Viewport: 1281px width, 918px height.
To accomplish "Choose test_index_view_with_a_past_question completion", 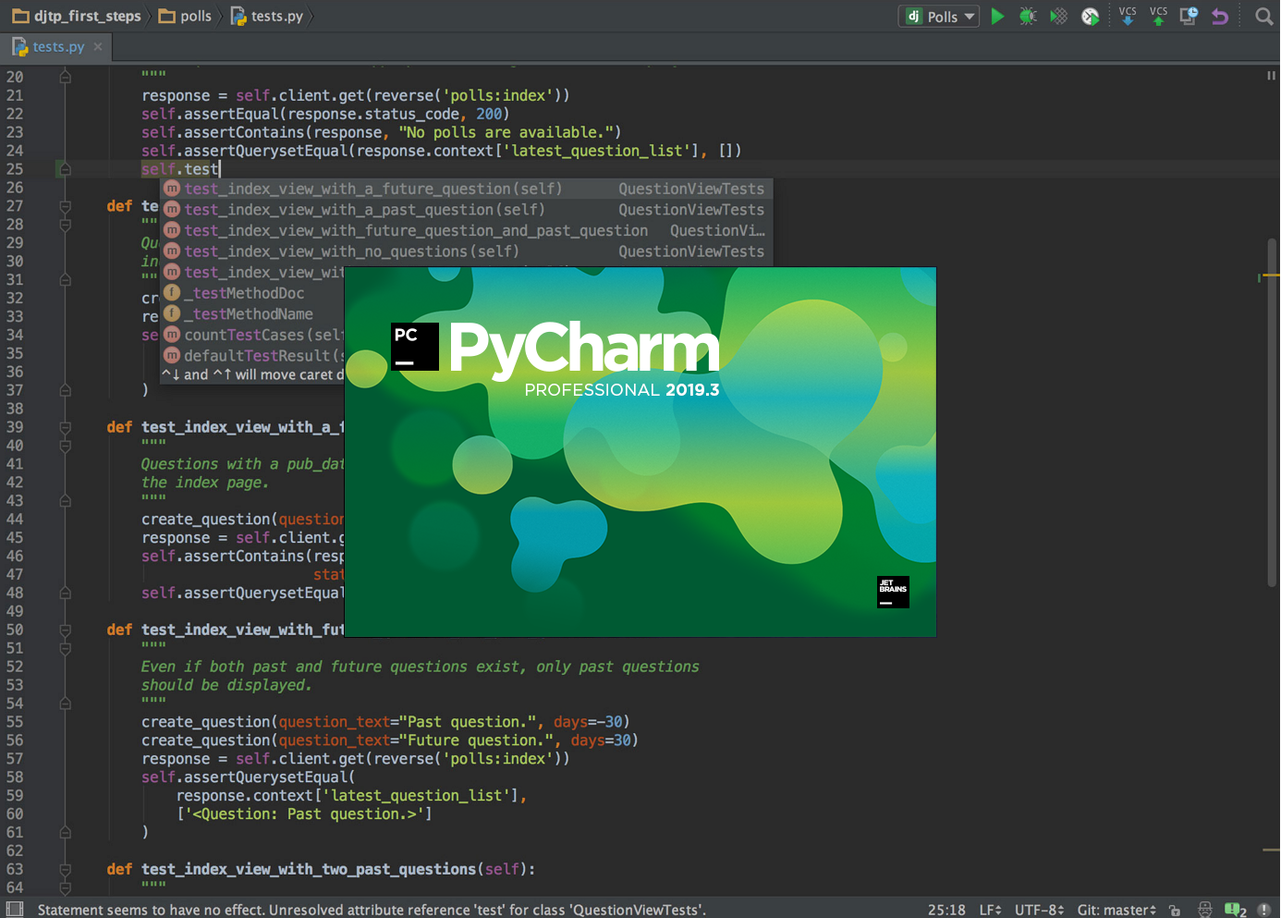I will tap(467, 210).
